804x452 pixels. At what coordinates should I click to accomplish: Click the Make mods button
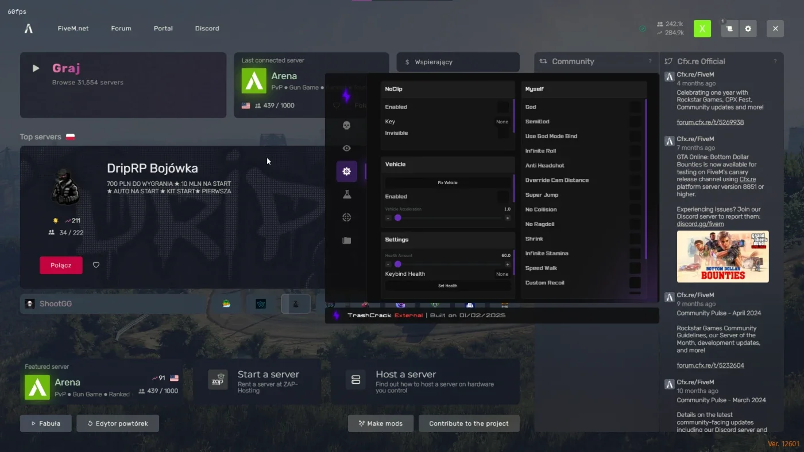point(381,423)
